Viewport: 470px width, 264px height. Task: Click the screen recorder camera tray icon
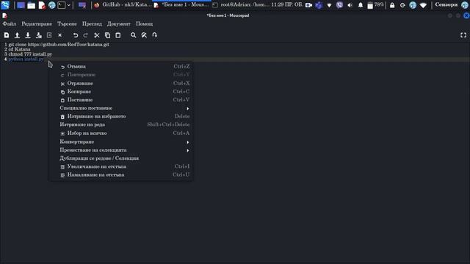[x=308, y=5]
